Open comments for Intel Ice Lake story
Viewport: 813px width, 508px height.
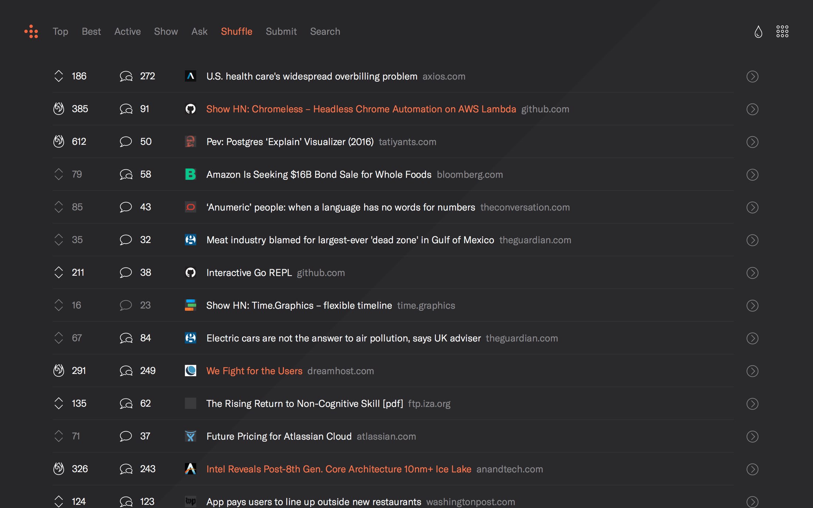coord(126,469)
